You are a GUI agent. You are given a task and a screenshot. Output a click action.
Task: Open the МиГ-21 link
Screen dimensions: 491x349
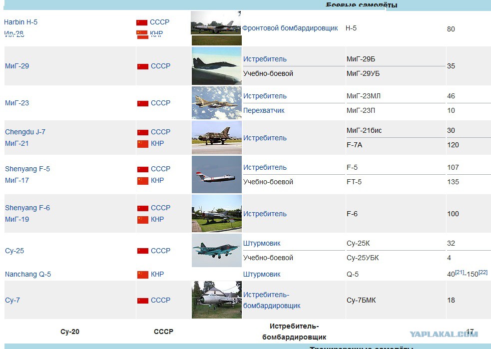(x=17, y=143)
